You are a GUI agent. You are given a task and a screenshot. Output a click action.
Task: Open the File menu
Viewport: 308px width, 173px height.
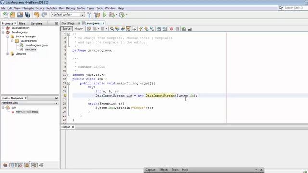[x=3, y=8]
